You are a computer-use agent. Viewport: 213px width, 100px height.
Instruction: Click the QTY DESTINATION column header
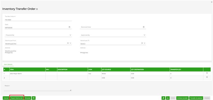[150, 69]
